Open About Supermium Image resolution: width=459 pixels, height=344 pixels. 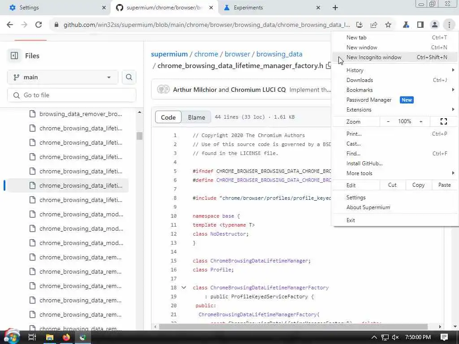tap(395, 207)
